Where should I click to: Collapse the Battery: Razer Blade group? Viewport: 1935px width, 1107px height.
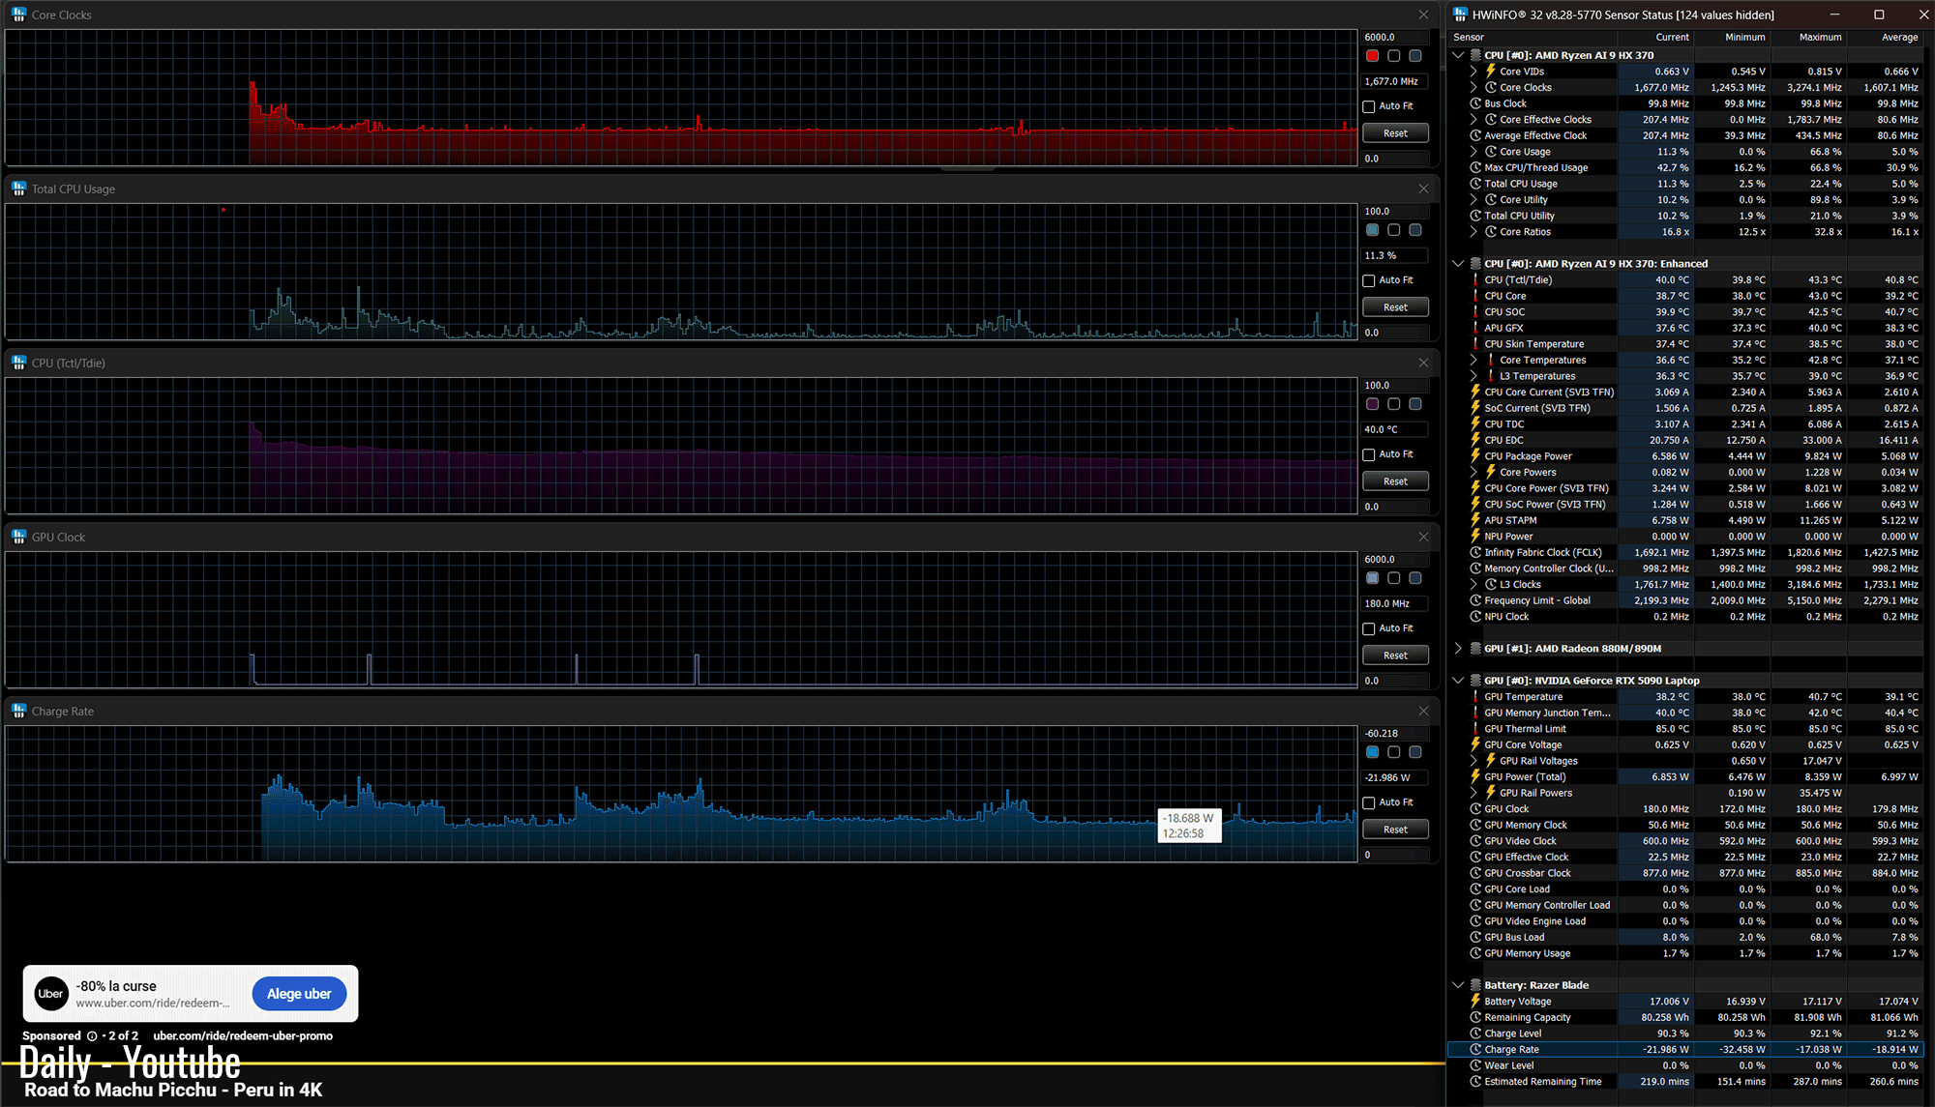(1458, 985)
